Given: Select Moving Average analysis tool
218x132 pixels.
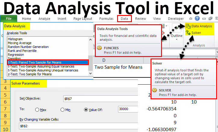Looking at the screenshot, I should [x=20, y=43].
